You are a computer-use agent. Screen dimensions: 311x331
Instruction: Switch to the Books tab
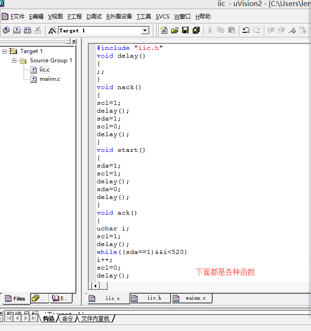point(61,298)
